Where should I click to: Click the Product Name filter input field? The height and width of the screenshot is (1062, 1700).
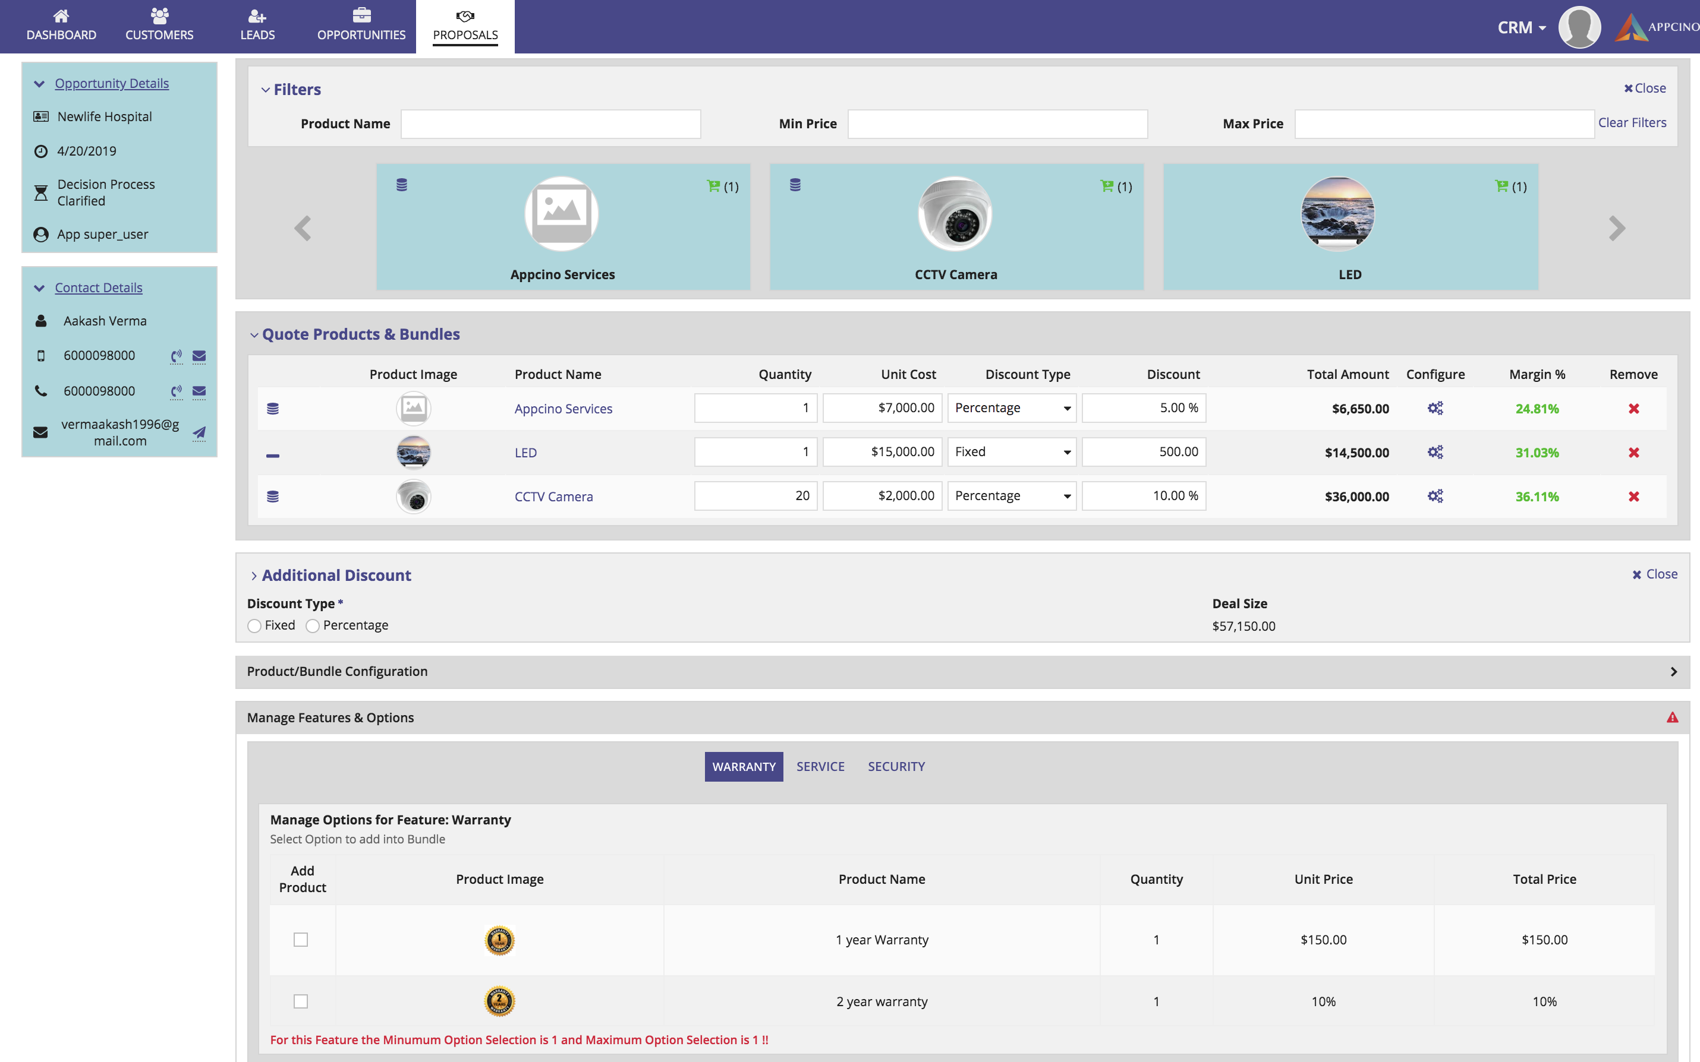point(550,124)
